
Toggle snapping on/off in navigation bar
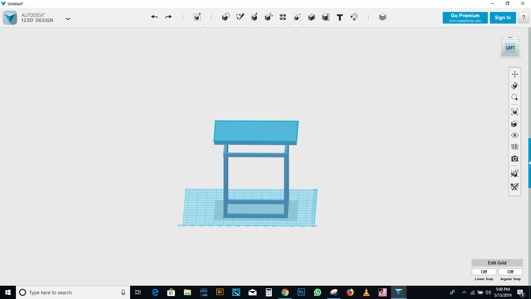point(515,173)
